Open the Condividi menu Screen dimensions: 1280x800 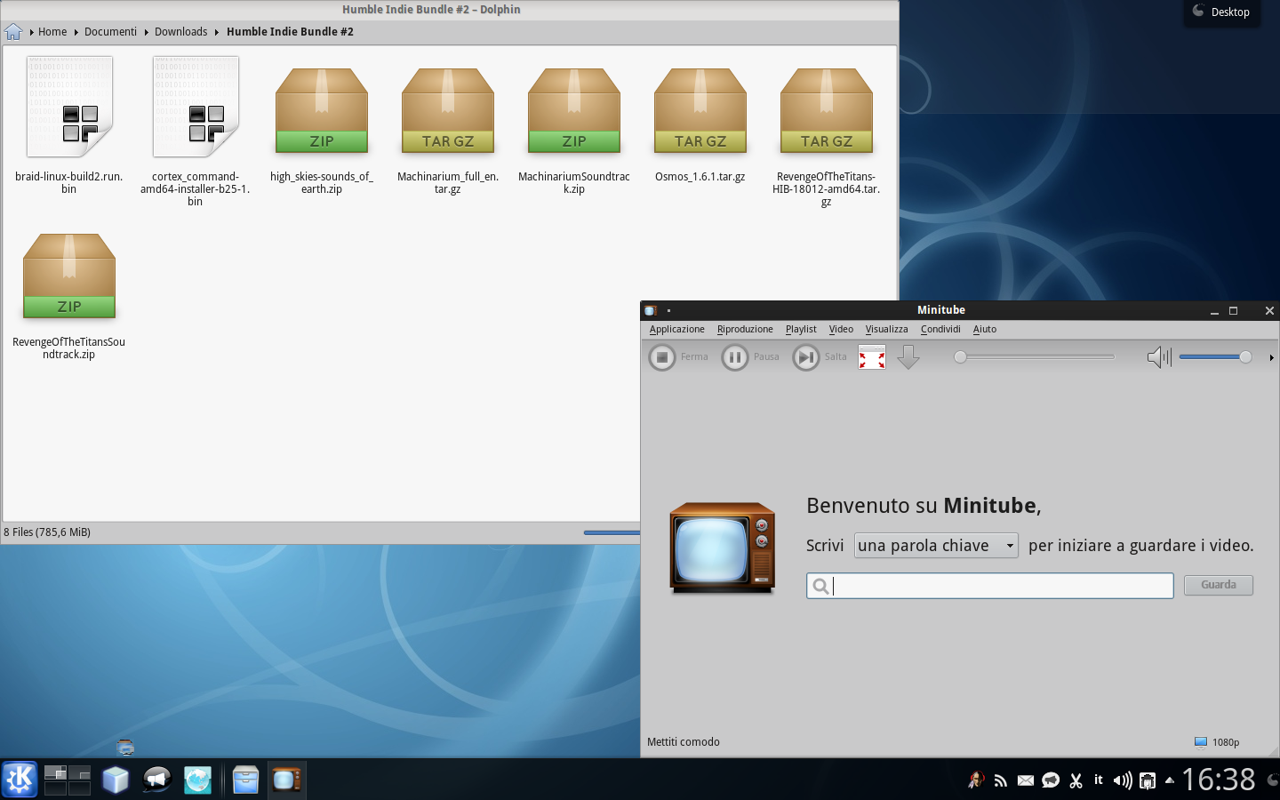point(940,329)
